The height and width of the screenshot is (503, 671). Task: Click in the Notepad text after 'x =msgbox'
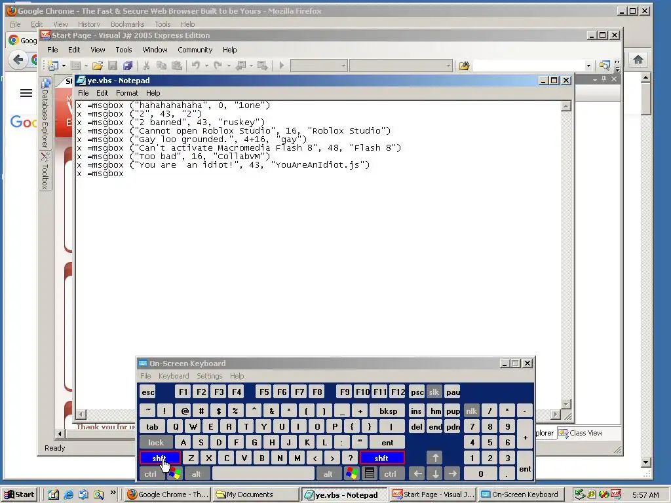(125, 174)
